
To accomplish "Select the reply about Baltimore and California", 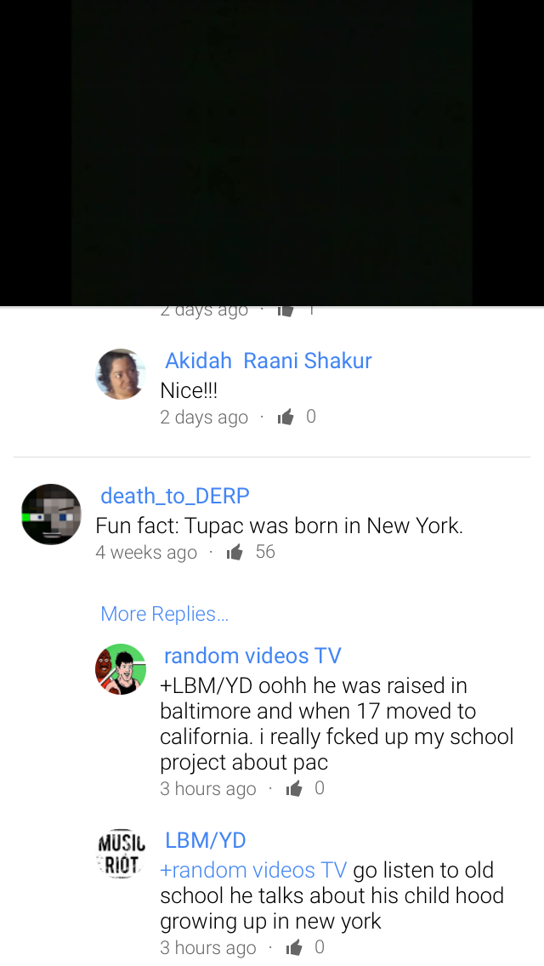I will (x=337, y=724).
